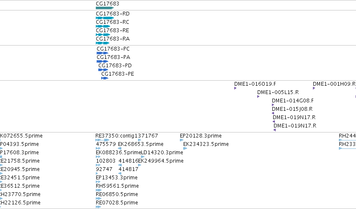
Task: Select the EST 475579 feature
Action: point(98,148)
